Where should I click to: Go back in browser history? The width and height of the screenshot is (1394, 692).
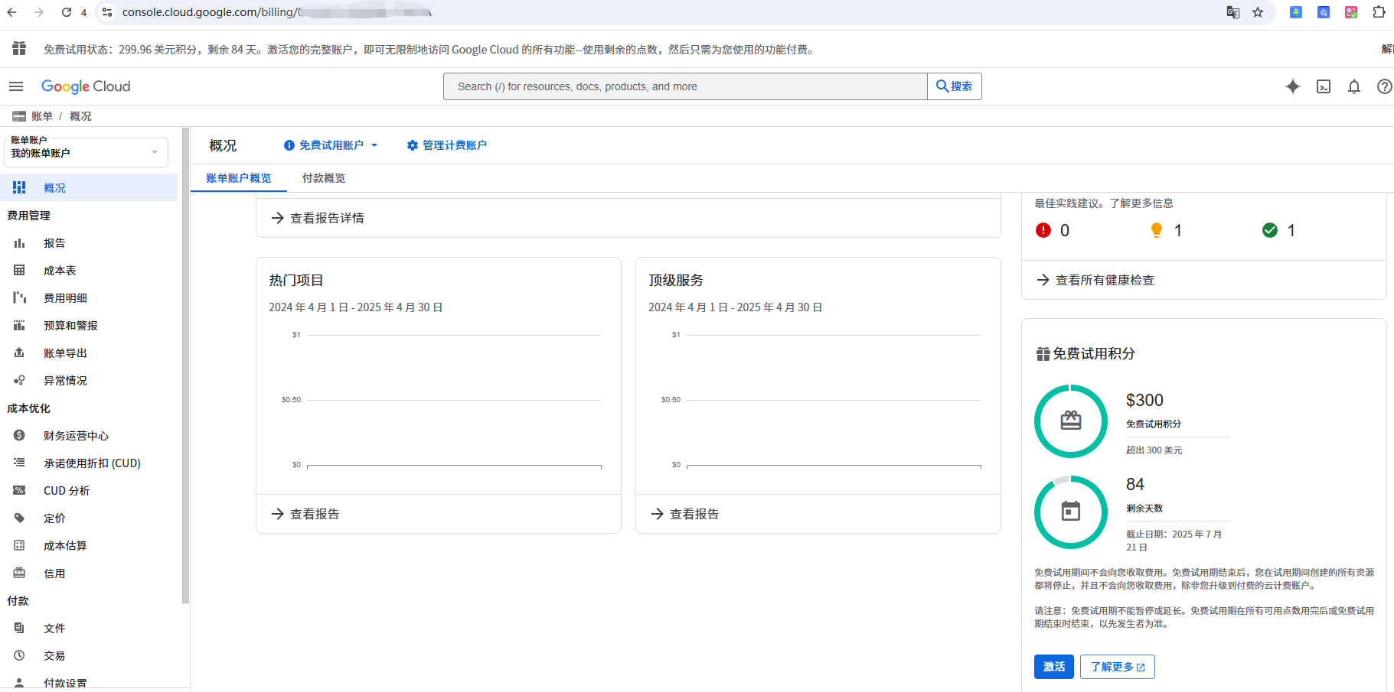(11, 12)
